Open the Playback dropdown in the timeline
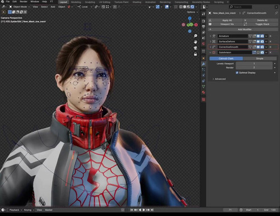This screenshot has height=216, width=280. tap(16, 210)
